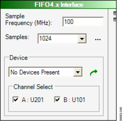Image resolution: width=122 pixels, height=121 pixels.
Task: Click the vertical divider beside the panel
Action: [x=108, y=64]
